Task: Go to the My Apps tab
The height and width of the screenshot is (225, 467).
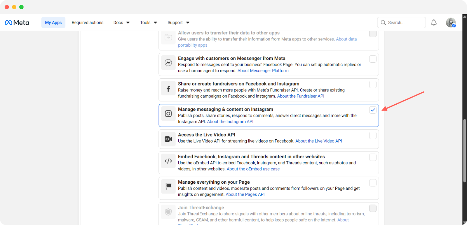Action: click(x=53, y=23)
